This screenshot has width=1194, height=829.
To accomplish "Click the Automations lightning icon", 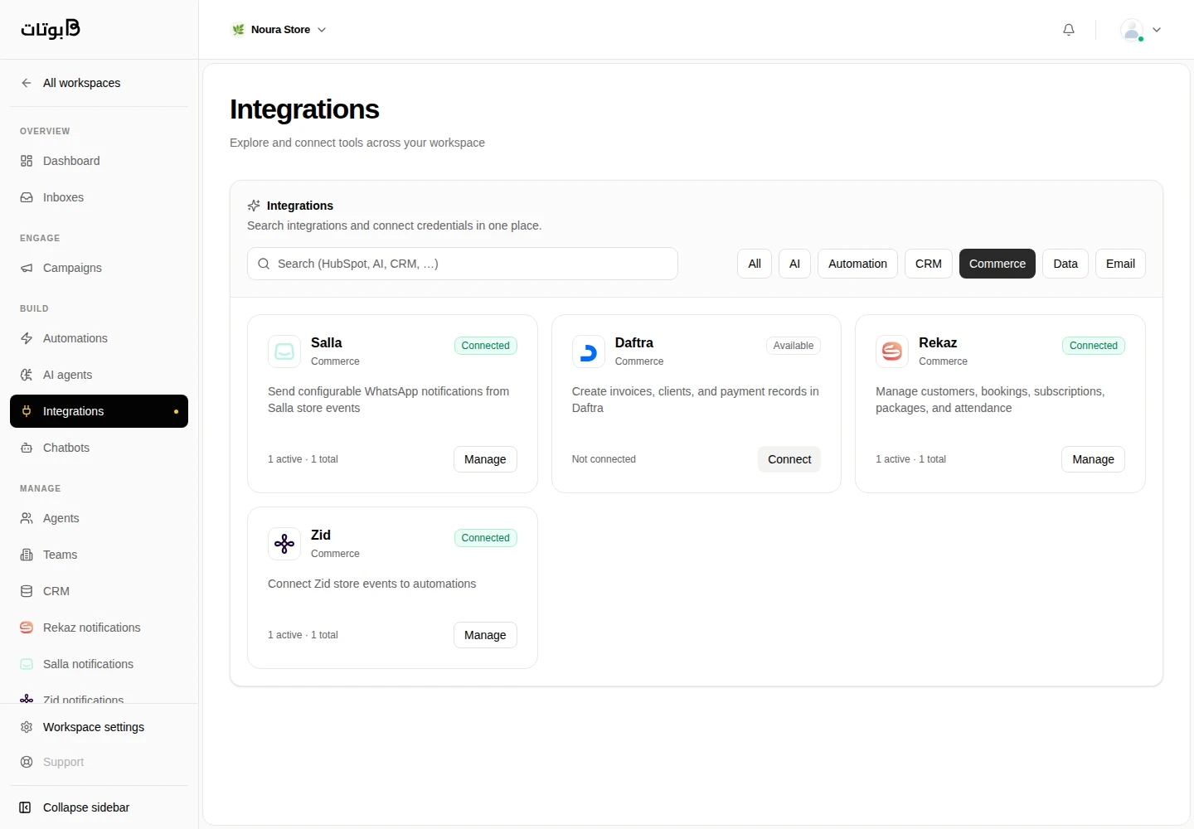I will tap(27, 338).
